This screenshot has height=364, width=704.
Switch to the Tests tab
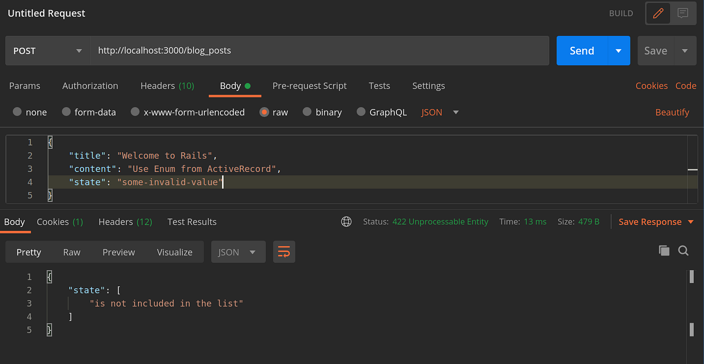coord(379,86)
